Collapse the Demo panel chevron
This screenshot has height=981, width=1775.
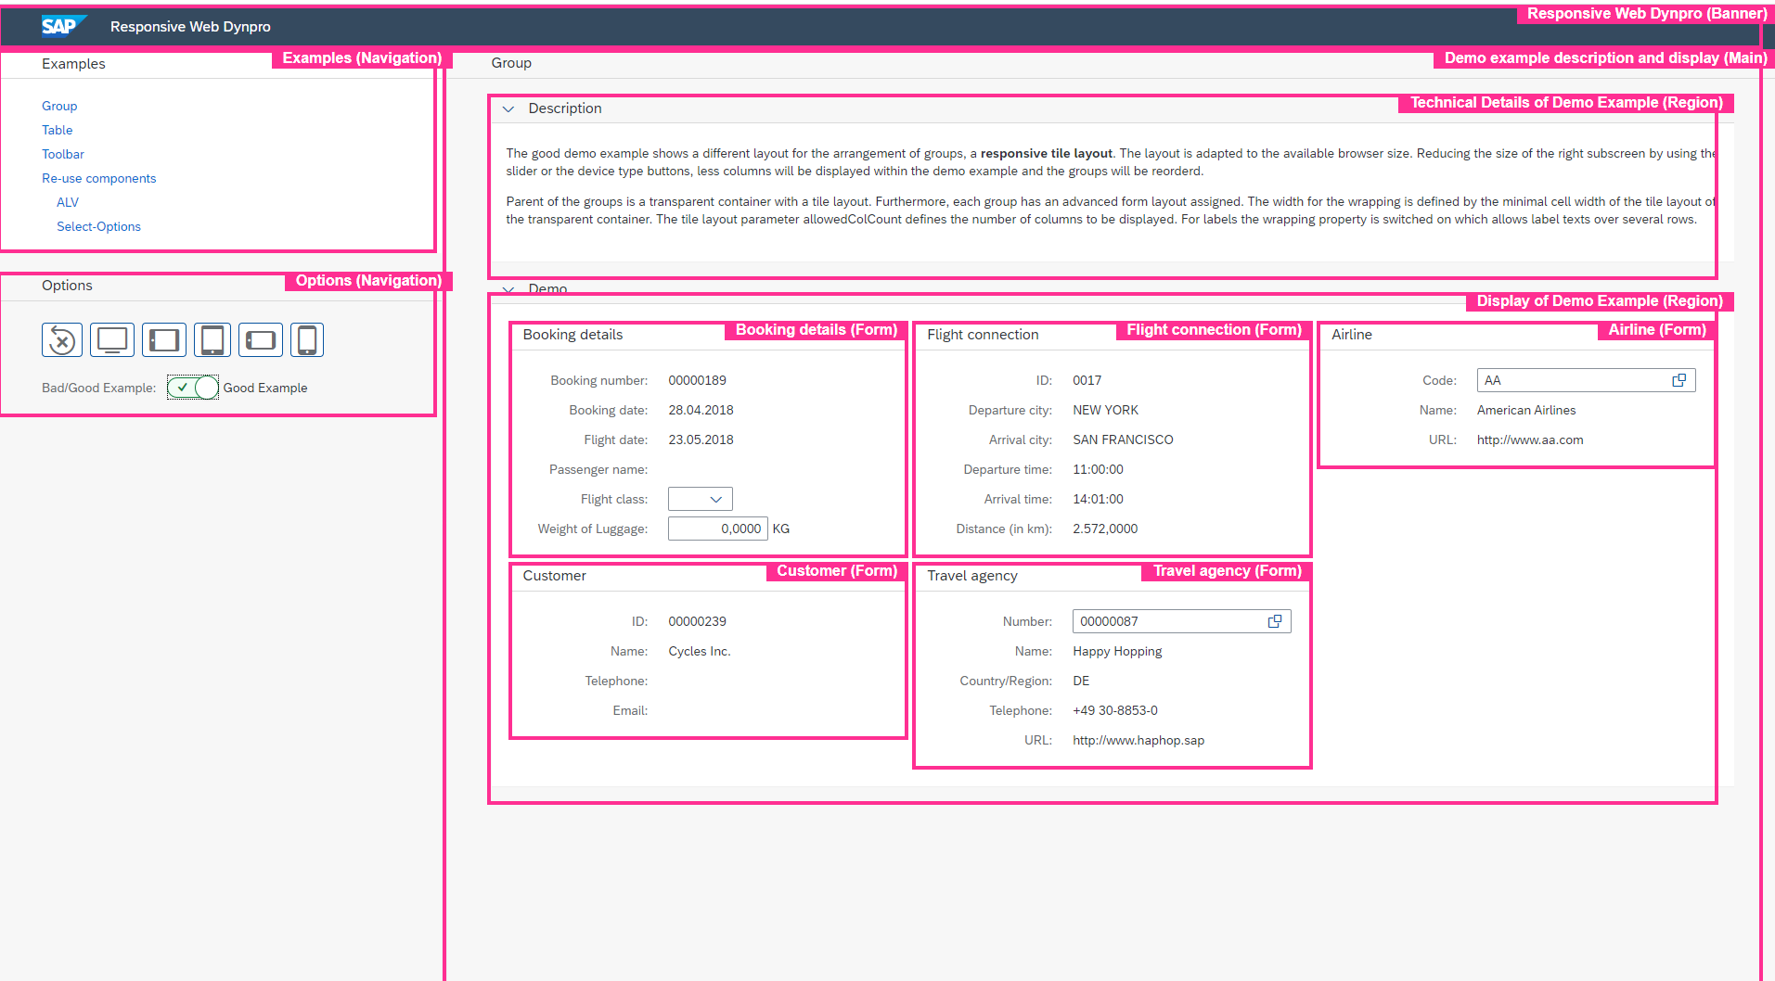(x=508, y=289)
